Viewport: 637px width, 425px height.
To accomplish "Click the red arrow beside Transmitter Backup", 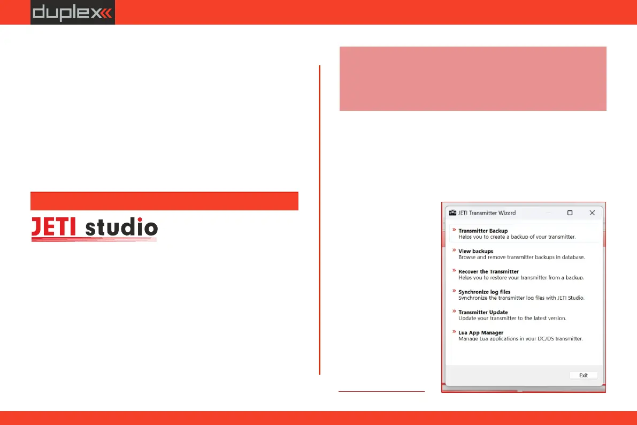I will coord(454,230).
